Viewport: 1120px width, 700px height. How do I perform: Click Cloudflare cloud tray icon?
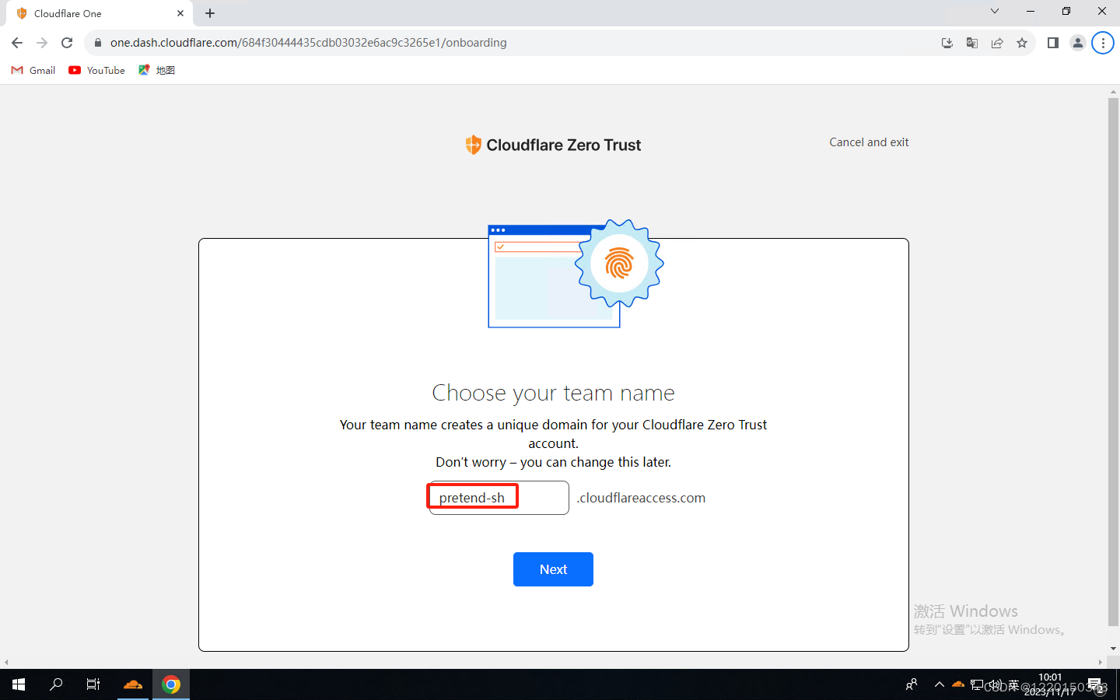point(958,684)
